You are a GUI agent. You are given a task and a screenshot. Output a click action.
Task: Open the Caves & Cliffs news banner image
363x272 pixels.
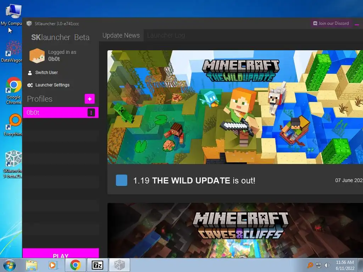[x=235, y=230]
